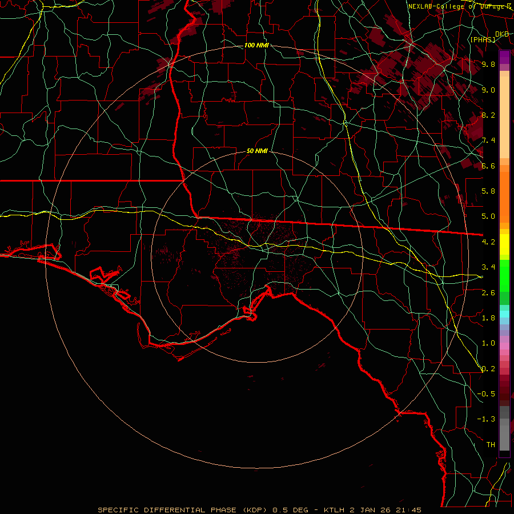The width and height of the screenshot is (514, 514).
Task: Pick the pink color scale segment
Action: (504, 346)
